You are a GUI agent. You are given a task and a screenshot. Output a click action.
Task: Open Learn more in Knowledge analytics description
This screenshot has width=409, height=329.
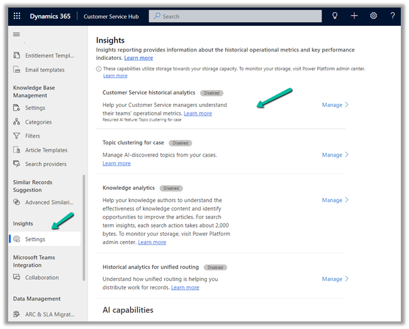pos(152,242)
